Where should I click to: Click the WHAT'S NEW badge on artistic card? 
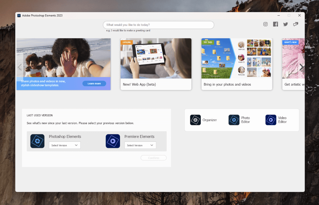pyautogui.click(x=290, y=42)
